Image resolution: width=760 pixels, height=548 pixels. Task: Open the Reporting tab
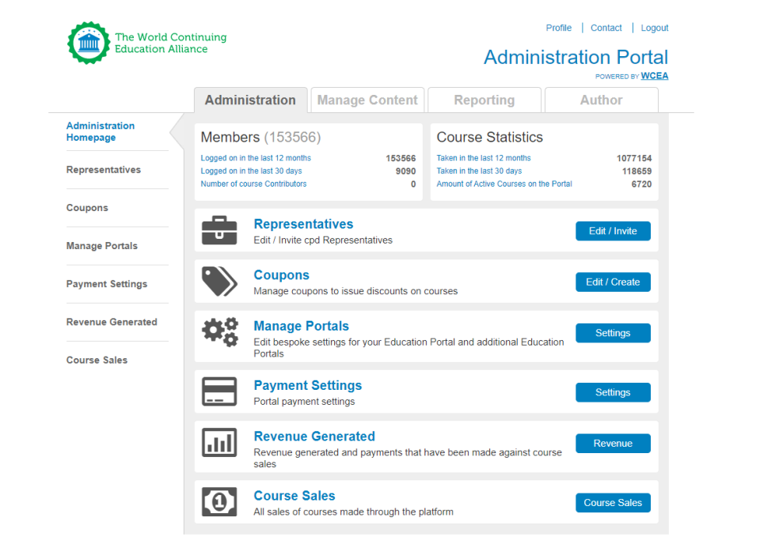484,100
